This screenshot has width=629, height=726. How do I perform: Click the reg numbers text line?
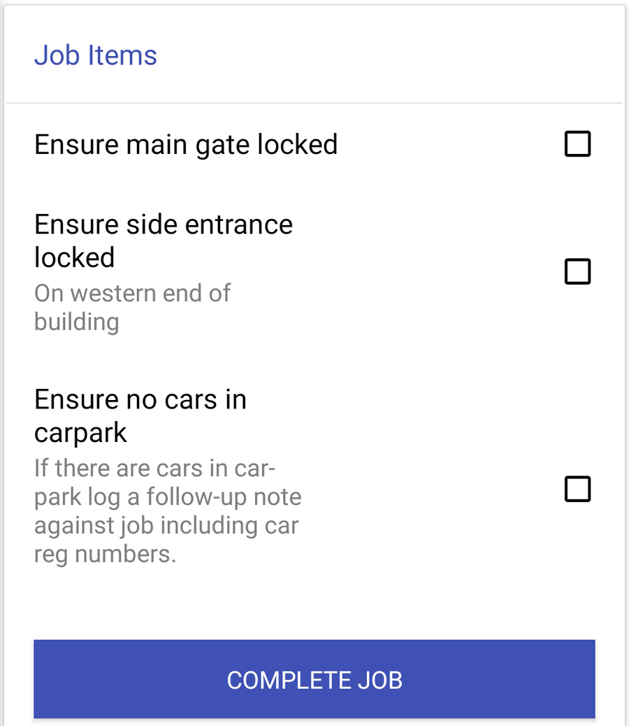(106, 554)
